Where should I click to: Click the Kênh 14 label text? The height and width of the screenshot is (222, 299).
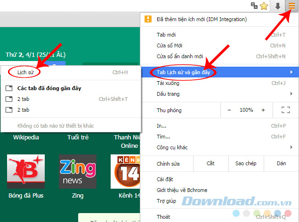129,196
